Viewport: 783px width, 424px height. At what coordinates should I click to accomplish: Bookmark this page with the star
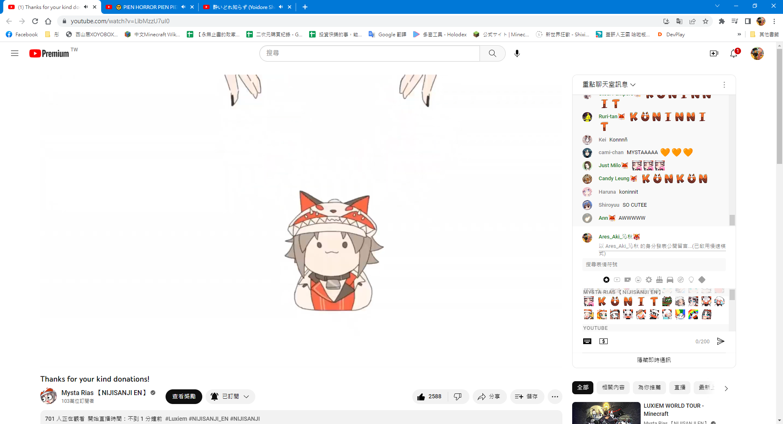[706, 21]
